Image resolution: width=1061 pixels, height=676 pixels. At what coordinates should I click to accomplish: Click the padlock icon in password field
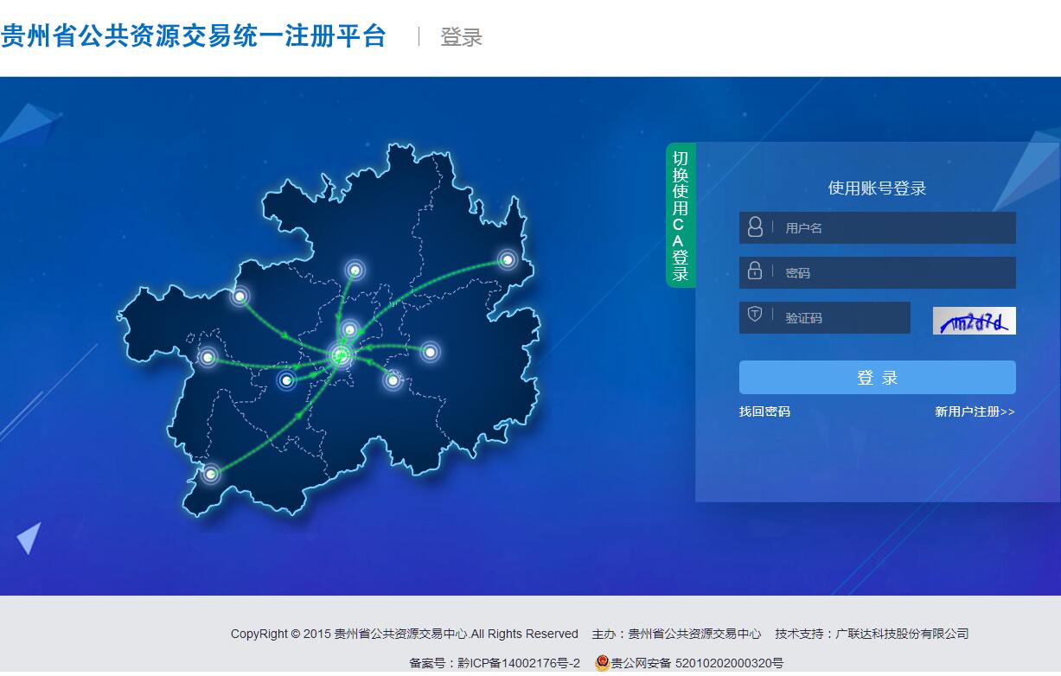[x=755, y=271]
